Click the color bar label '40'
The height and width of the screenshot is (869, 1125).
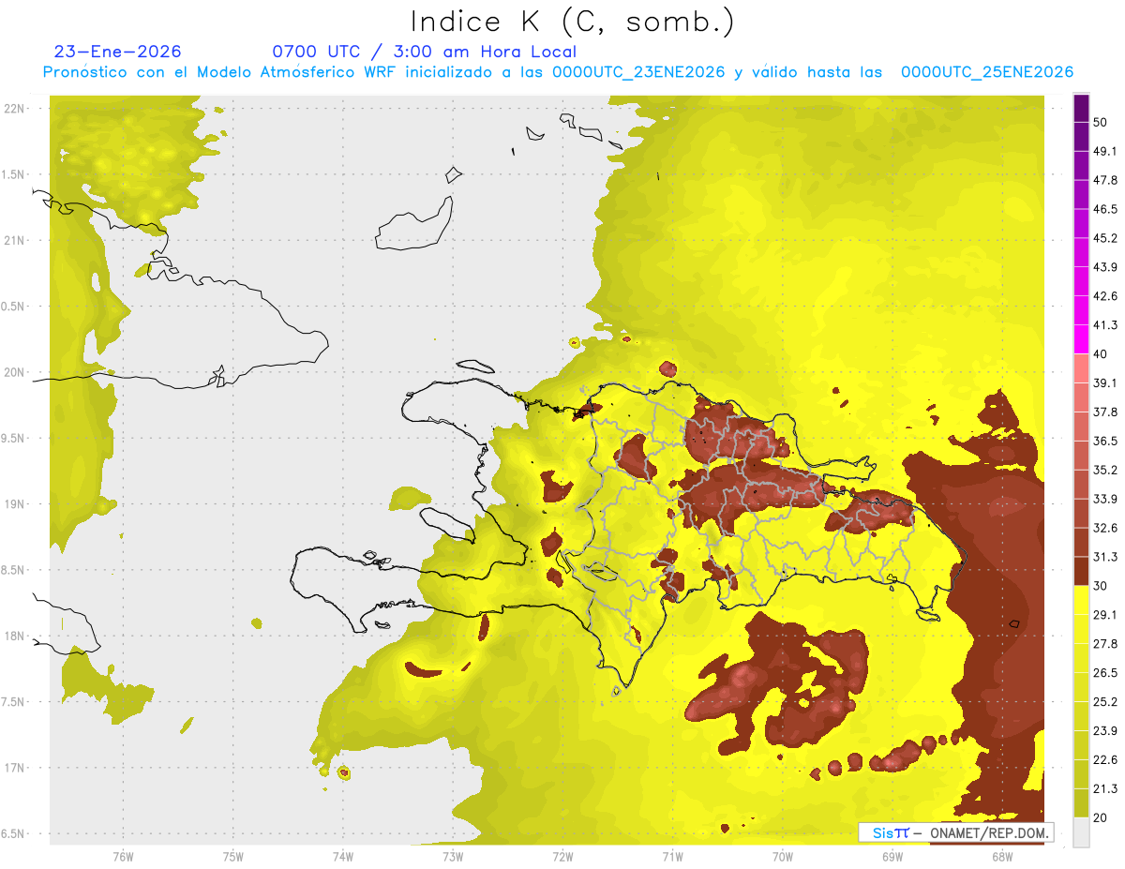(1101, 354)
